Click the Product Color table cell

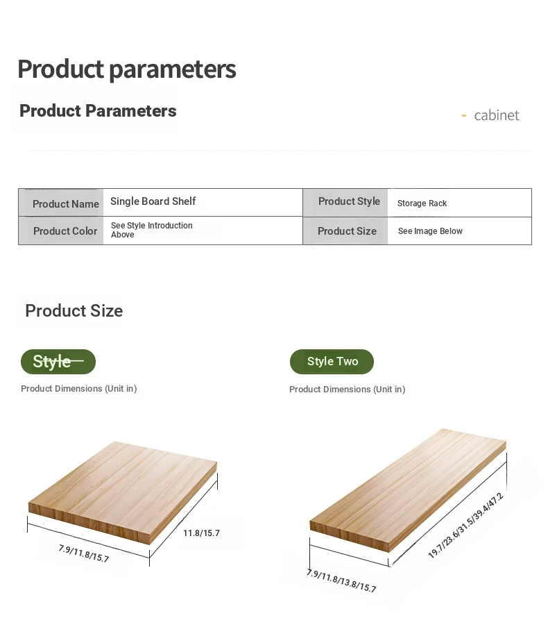[x=65, y=231]
